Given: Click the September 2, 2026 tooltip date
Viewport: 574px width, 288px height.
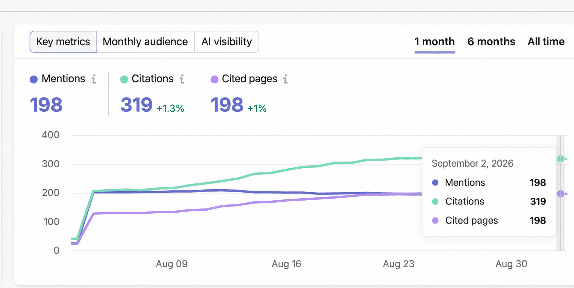Looking at the screenshot, I should tap(472, 163).
